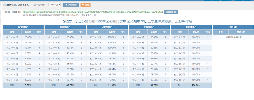Open the 2022年度 statistics version dropdown
254x100 pixels.
(x=55, y=5)
